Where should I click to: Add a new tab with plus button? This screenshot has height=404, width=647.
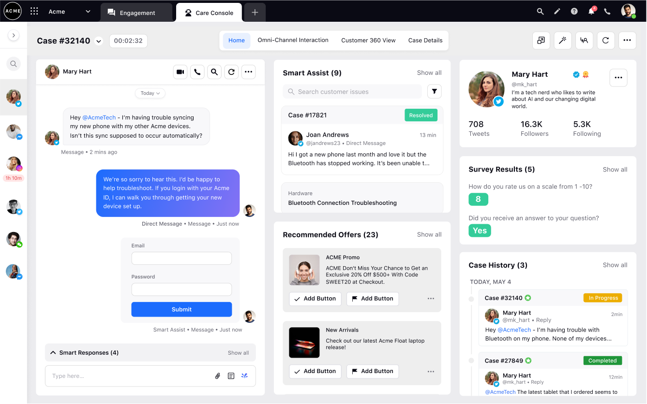point(255,13)
